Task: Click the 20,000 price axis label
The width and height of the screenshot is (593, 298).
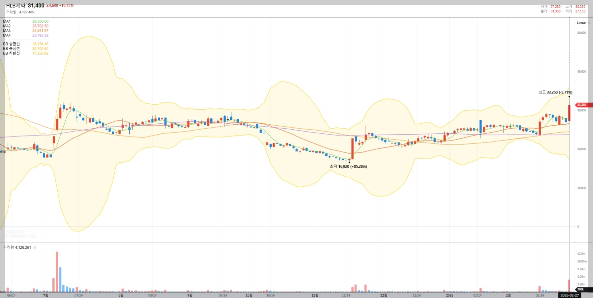Action: tap(582, 149)
